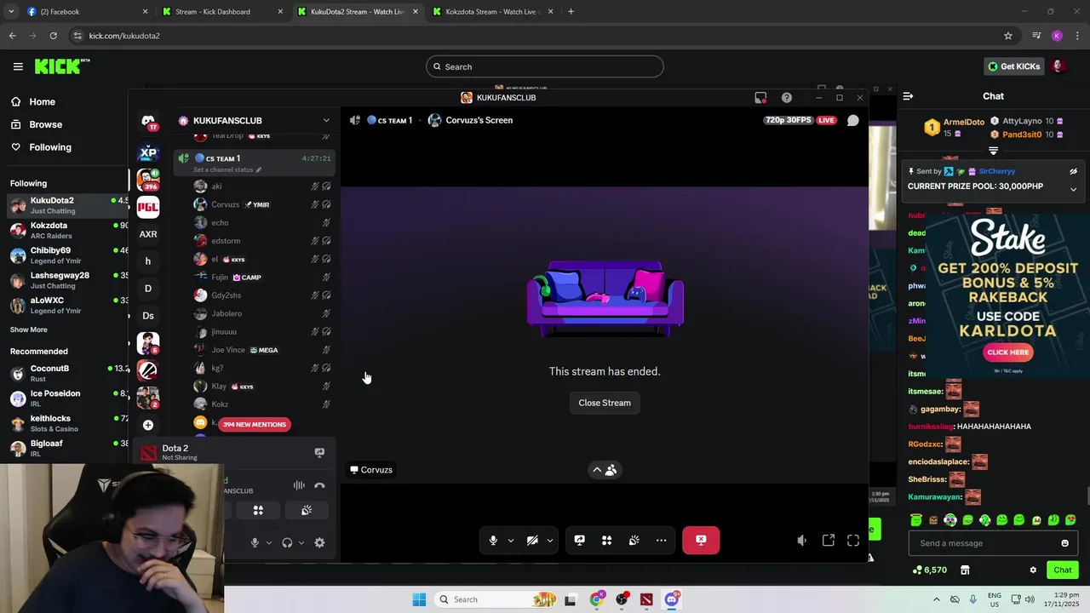Viewport: 1090px width, 613px height.
Task: Open Discord from Windows taskbar
Action: click(x=672, y=599)
